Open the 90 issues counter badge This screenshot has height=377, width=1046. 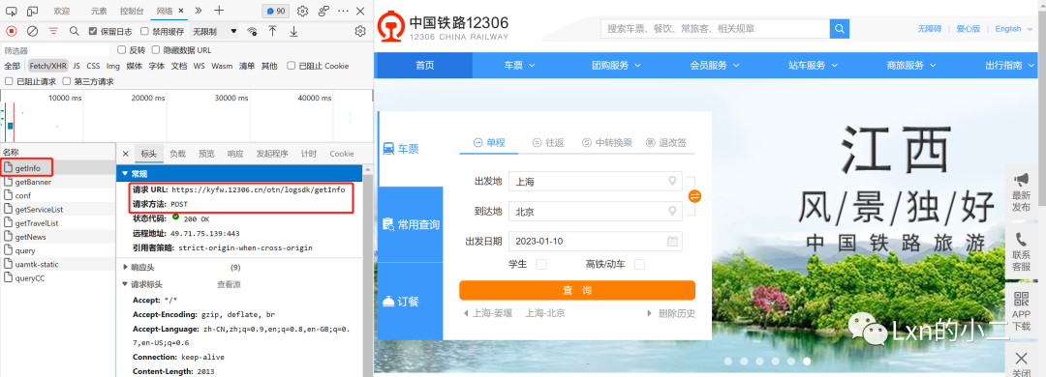(275, 12)
